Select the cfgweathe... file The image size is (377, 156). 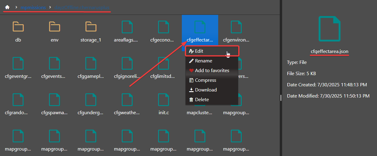click(x=127, y=105)
